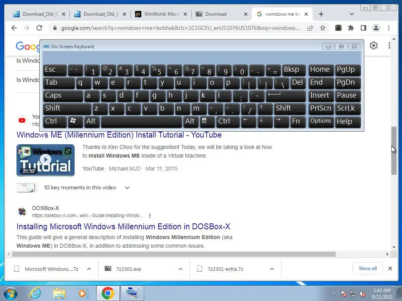Open Chrome three-dot menu

pyautogui.click(x=389, y=28)
